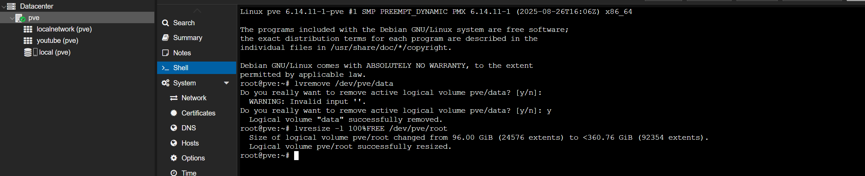Click the local storage database icon
This screenshot has width=865, height=176.
coord(28,52)
